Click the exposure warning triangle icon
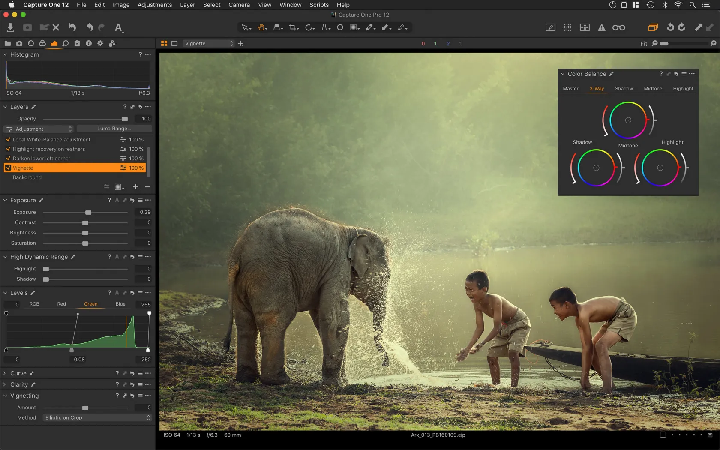 602,27
